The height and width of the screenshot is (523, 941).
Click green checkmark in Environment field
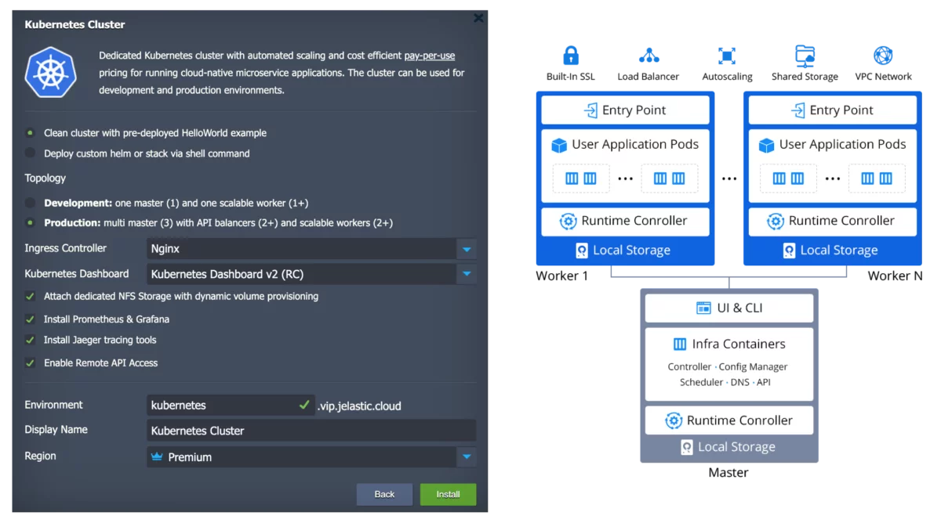point(304,405)
